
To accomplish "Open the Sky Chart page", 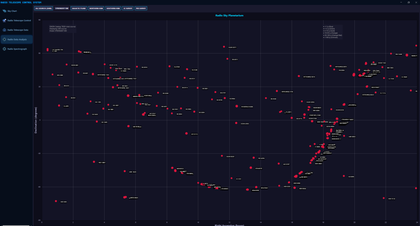I will [12, 11].
